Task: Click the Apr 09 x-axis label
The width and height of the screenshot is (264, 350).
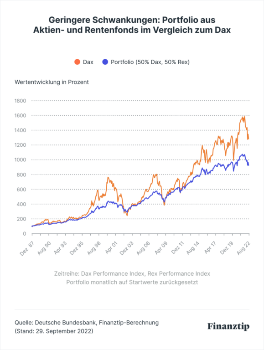Action: click(x=160, y=248)
